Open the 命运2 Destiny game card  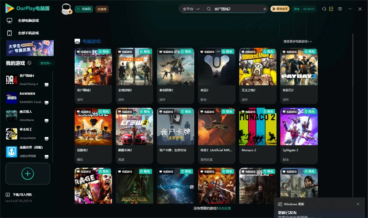(x=217, y=76)
